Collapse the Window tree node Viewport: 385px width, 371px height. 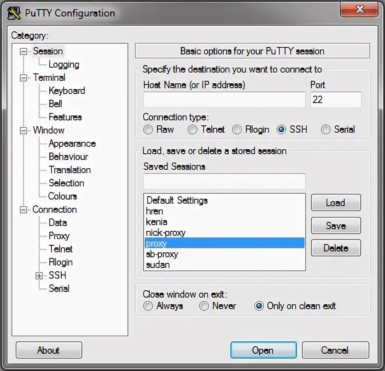tap(23, 130)
